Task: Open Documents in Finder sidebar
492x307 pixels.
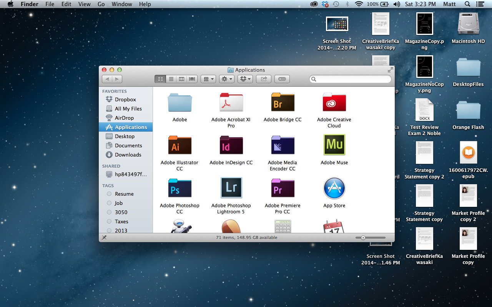Action: click(x=126, y=145)
